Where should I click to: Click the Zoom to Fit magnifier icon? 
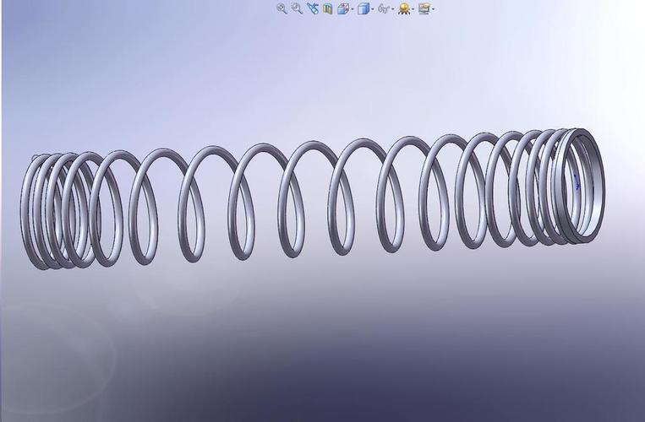[282, 8]
